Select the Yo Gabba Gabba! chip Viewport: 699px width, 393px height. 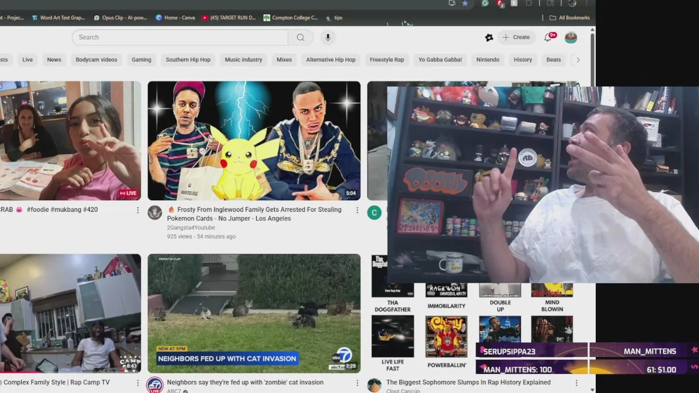(440, 60)
